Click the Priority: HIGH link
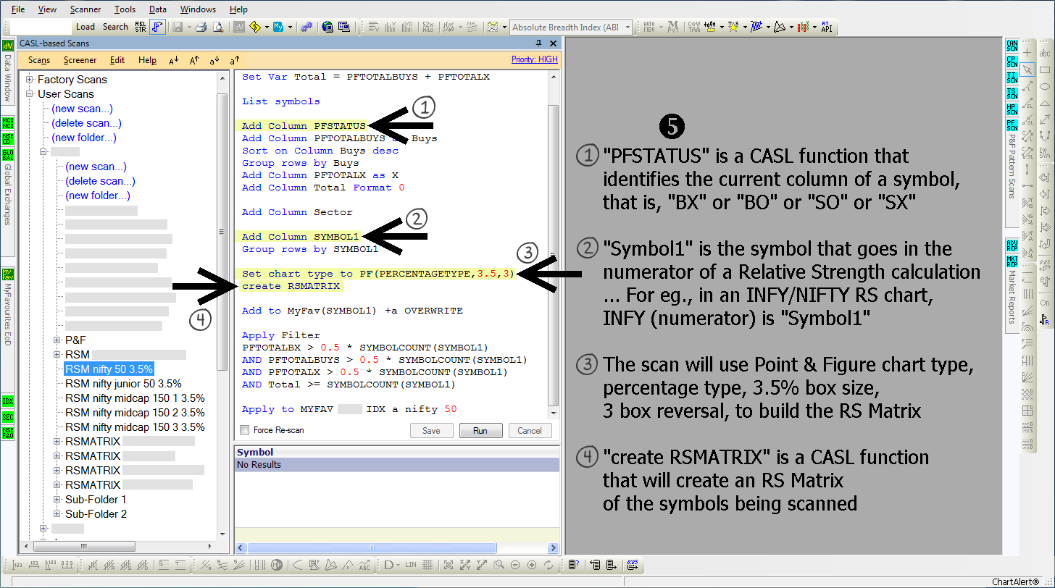This screenshot has height=588, width=1055. 535,59
